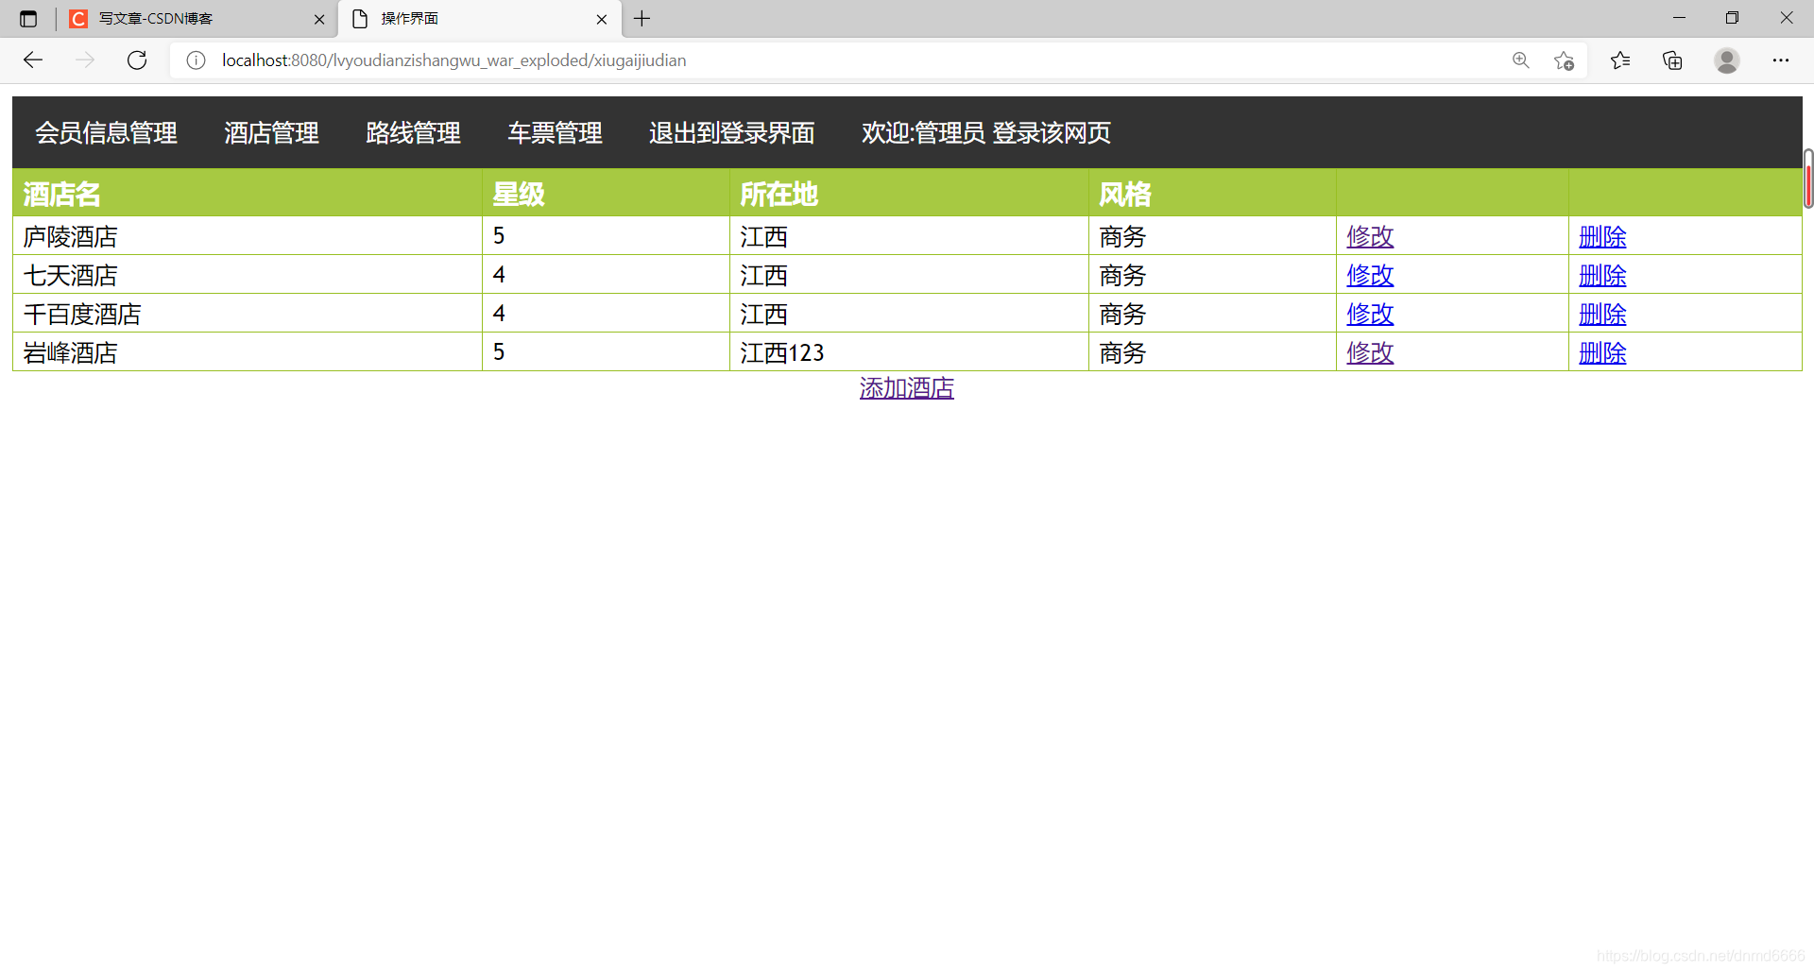
Task: Click 删除 for 庐陵酒店
Action: pos(1602,236)
